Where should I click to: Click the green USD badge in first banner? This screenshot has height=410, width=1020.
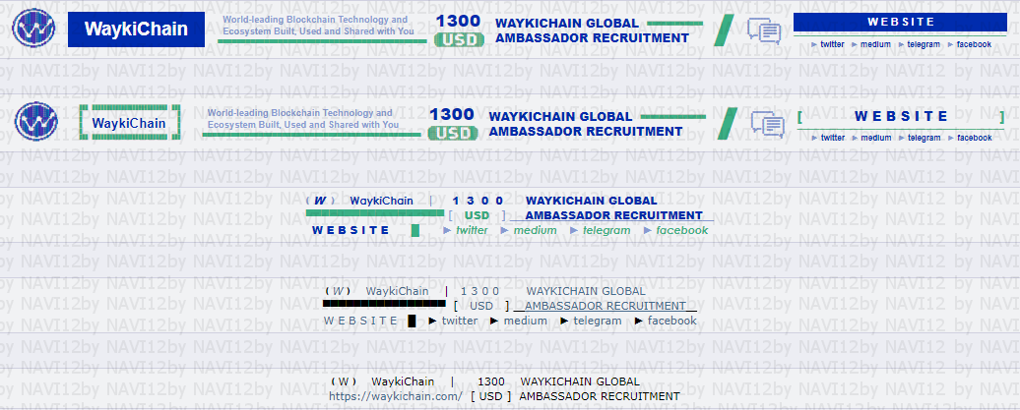pyautogui.click(x=459, y=40)
